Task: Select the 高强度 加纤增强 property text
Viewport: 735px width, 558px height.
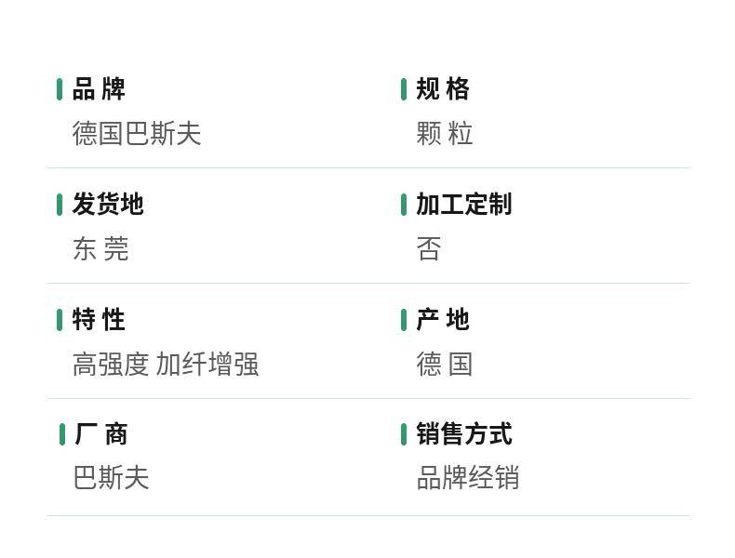Action: click(166, 365)
